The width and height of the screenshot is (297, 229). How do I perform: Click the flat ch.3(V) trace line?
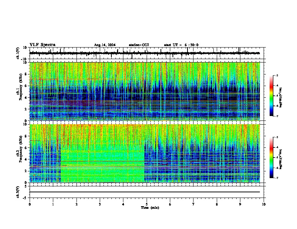click(x=145, y=192)
